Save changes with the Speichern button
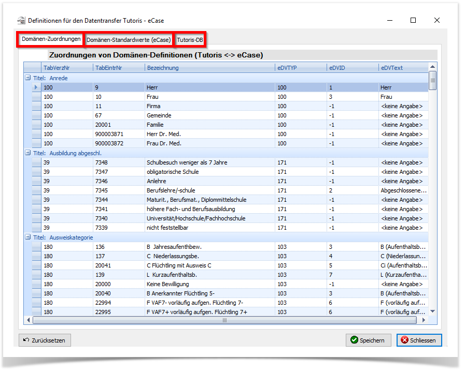This screenshot has width=465, height=372. 369,340
